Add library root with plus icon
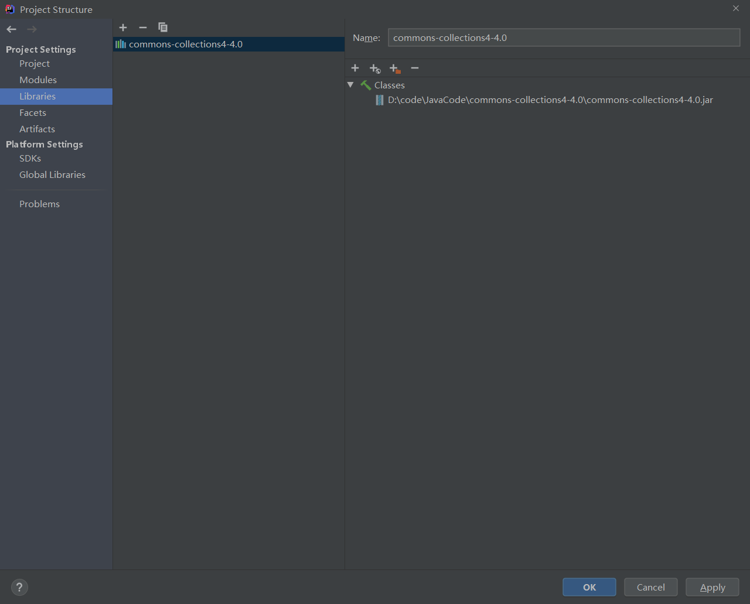The width and height of the screenshot is (750, 604). (x=355, y=68)
